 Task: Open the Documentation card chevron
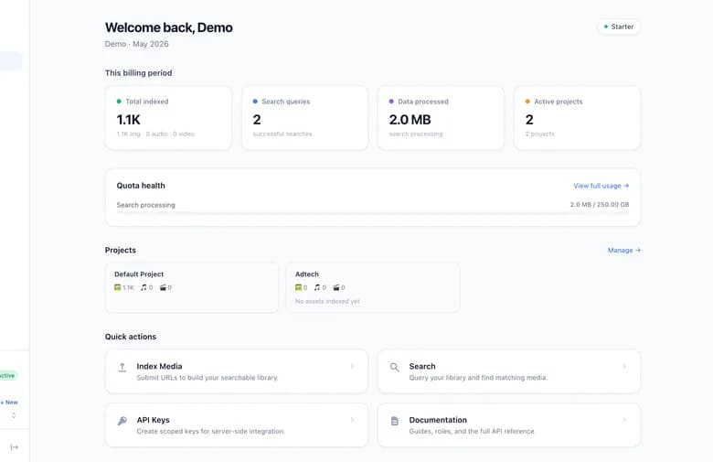click(624, 420)
